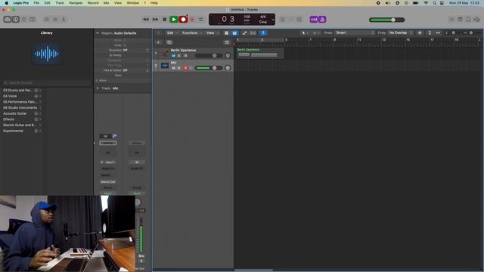Select 03 Drums and Percussion category
Image resolution: width=484 pixels, height=272 pixels.
tap(22, 91)
